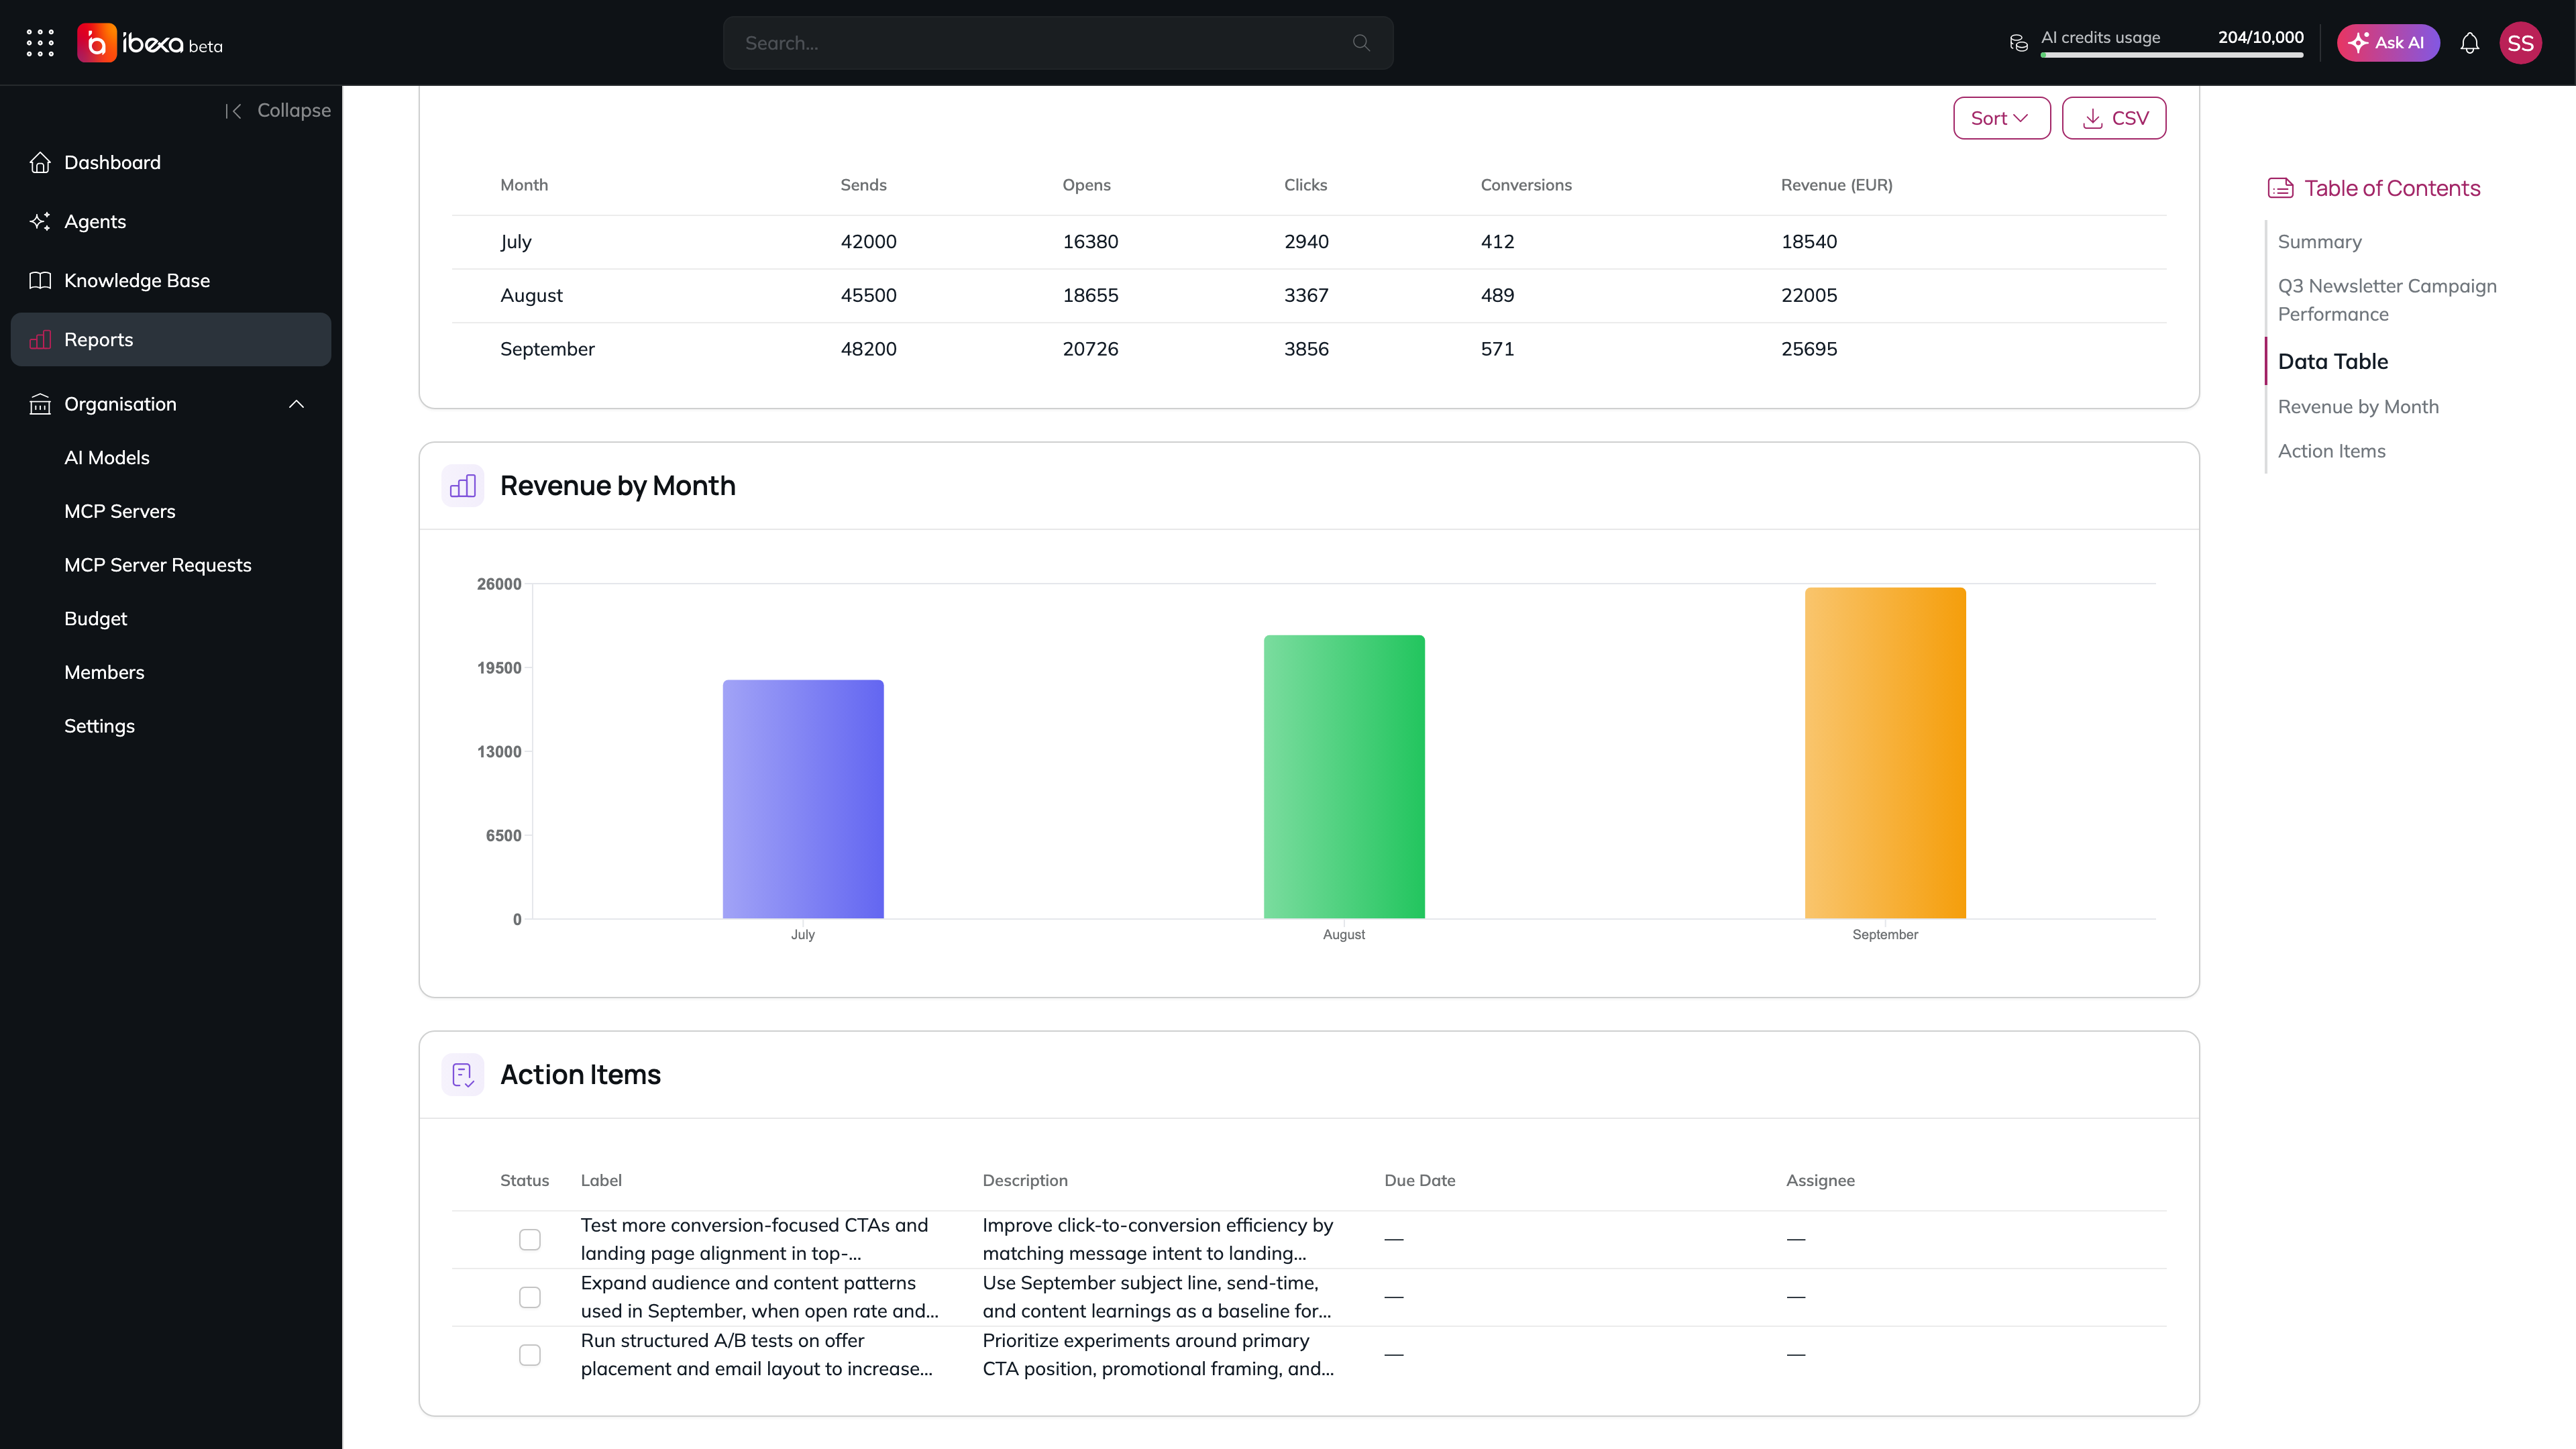Click the Table of Contents icon
This screenshot has height=1449, width=2576.
pos(2281,188)
